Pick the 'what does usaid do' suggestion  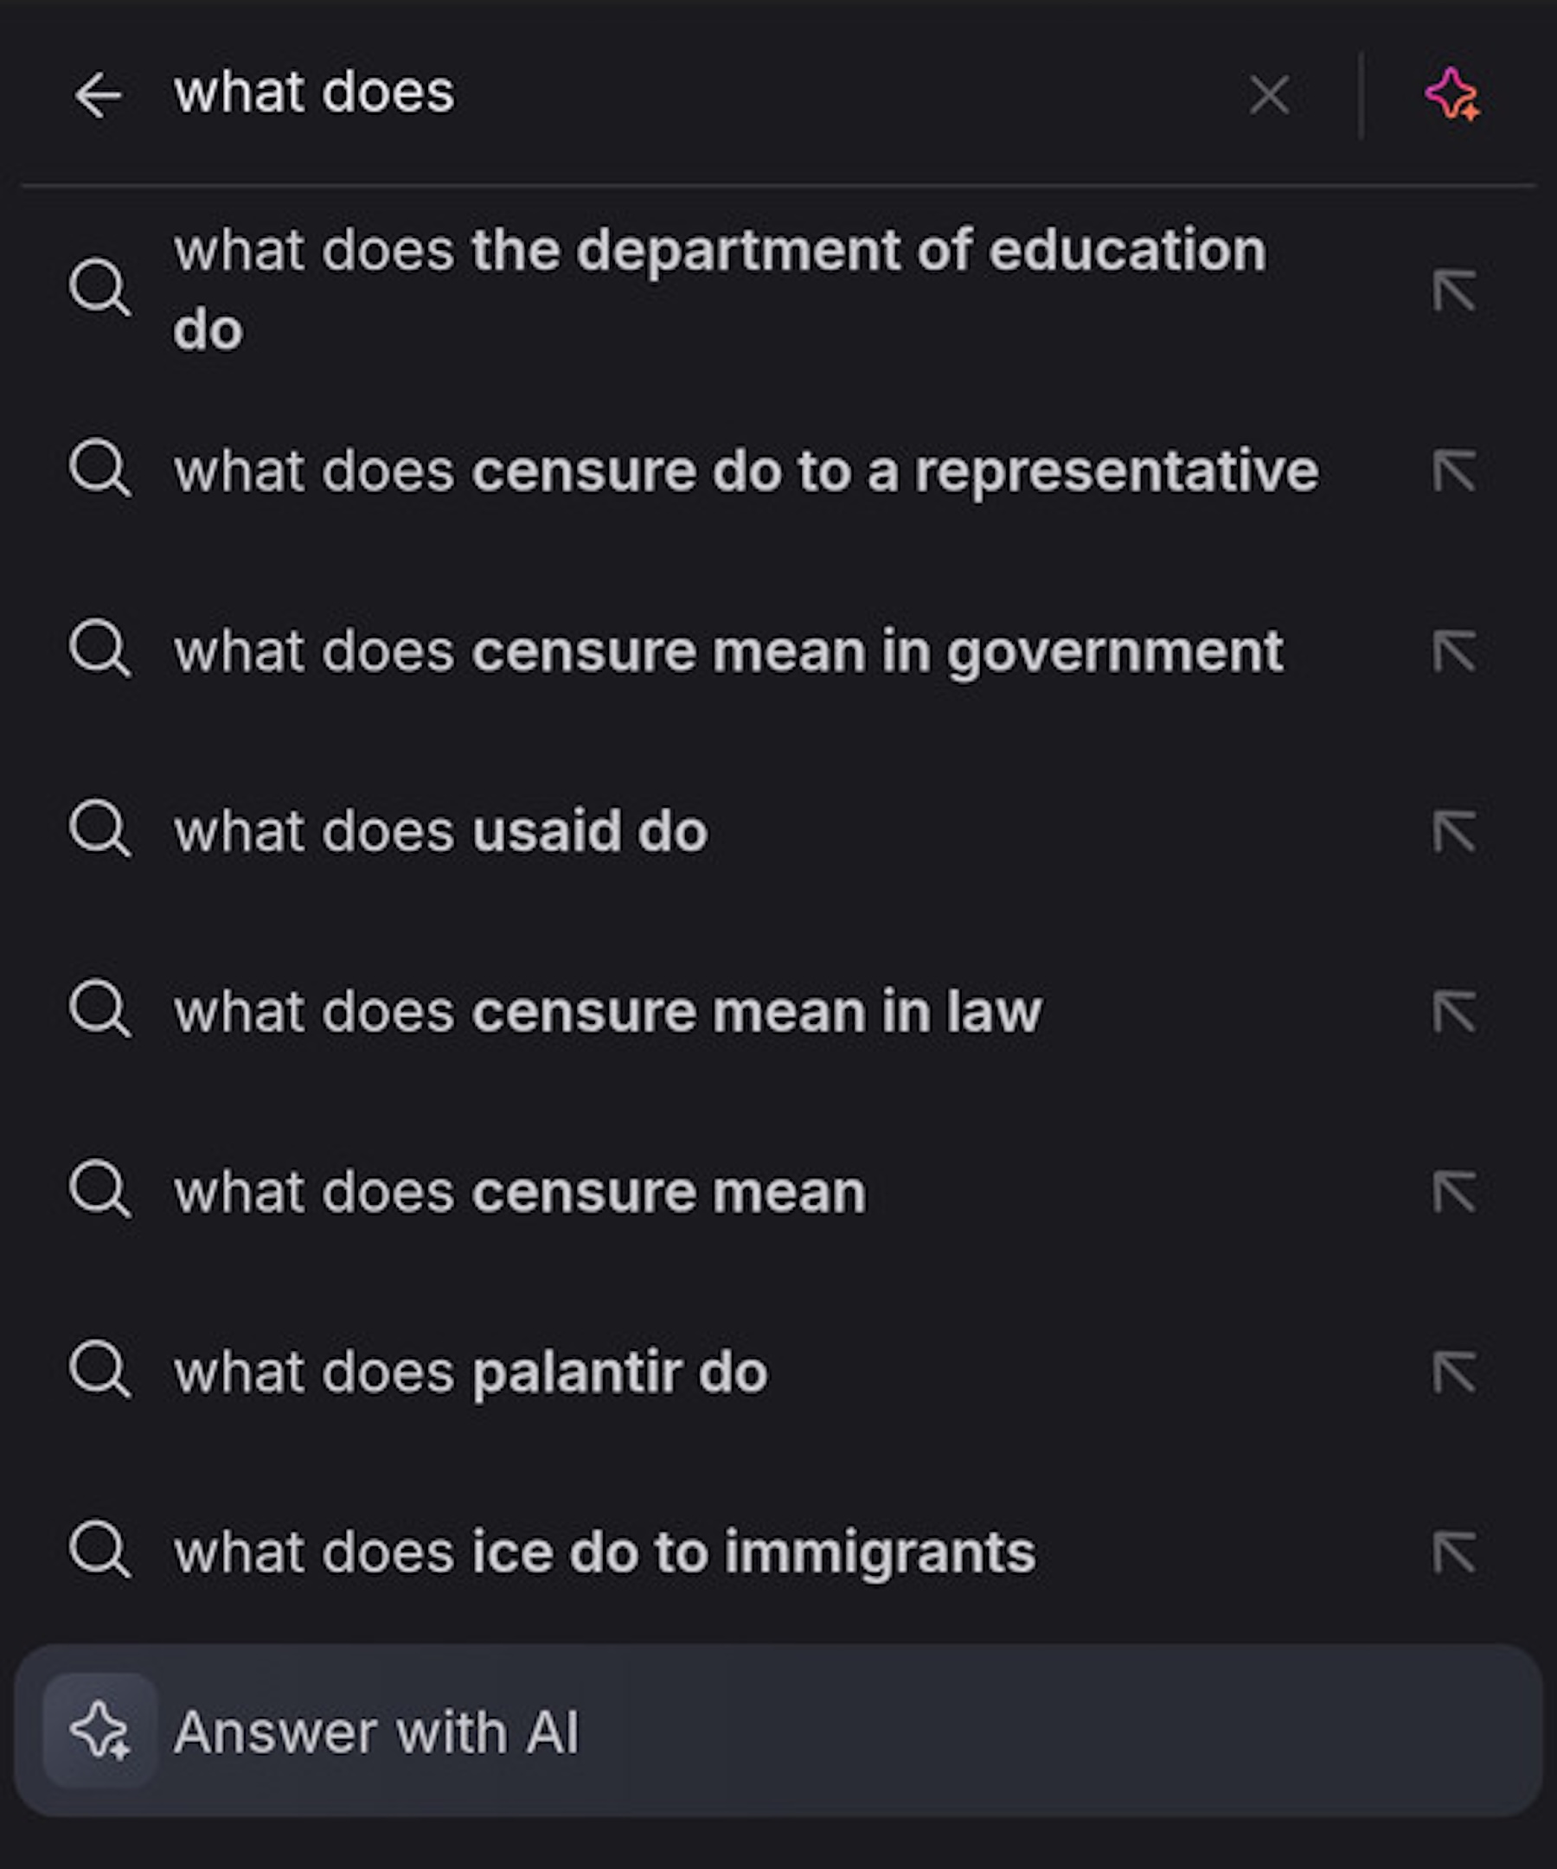click(440, 831)
